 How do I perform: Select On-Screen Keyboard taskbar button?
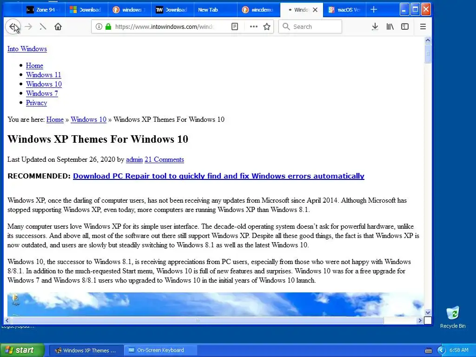pyautogui.click(x=160, y=350)
